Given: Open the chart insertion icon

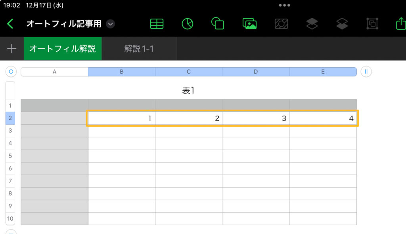Looking at the screenshot, I should 188,24.
